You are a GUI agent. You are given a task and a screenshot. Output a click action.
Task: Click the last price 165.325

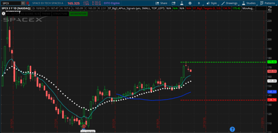pyautogui.click(x=73, y=3)
